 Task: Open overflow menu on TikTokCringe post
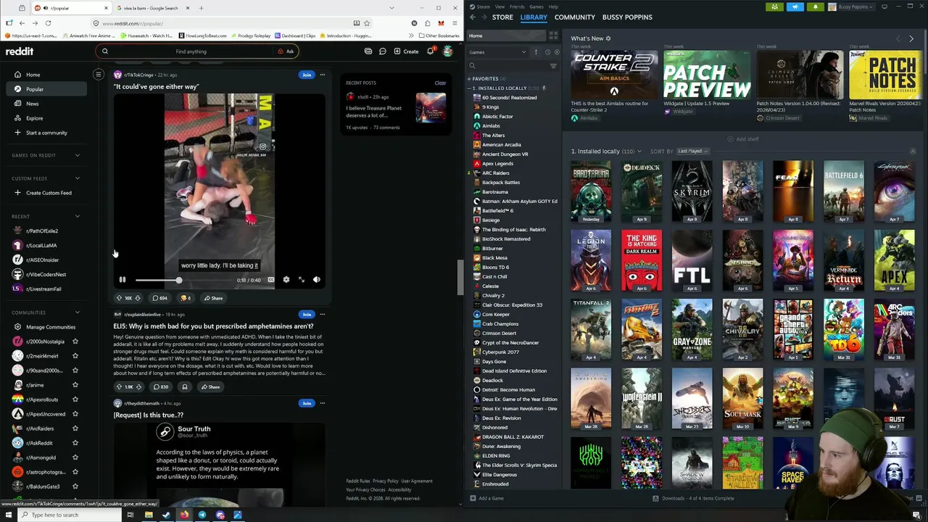click(323, 75)
